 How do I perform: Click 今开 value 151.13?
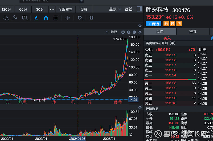(174, 118)
